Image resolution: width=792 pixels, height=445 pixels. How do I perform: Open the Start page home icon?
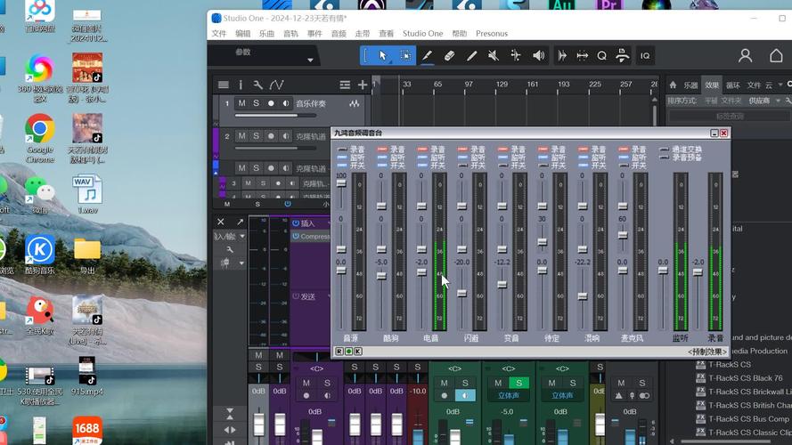776,55
